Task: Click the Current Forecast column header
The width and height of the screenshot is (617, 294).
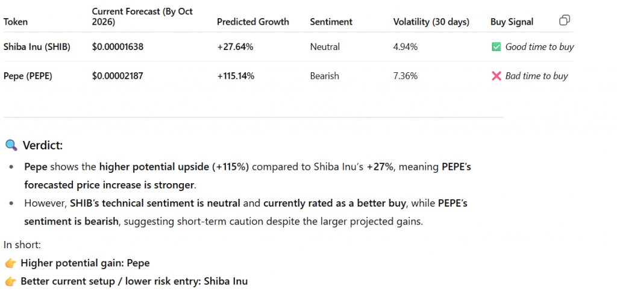Action: coord(142,16)
